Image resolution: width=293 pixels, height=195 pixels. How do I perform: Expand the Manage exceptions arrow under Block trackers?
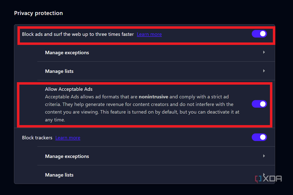point(264,156)
